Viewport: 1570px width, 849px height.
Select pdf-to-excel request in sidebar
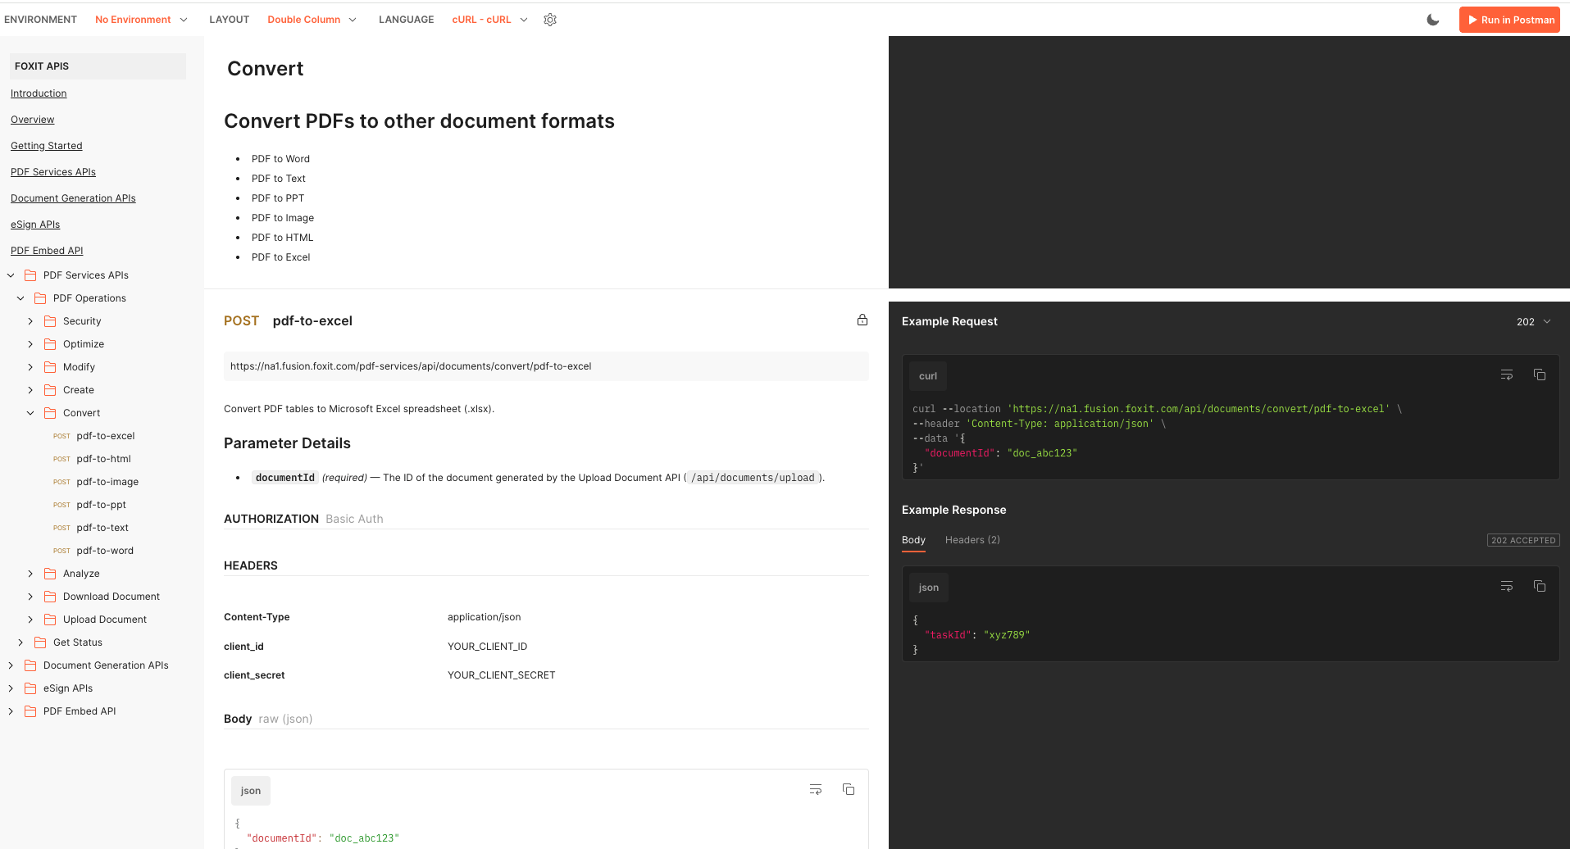(x=105, y=436)
